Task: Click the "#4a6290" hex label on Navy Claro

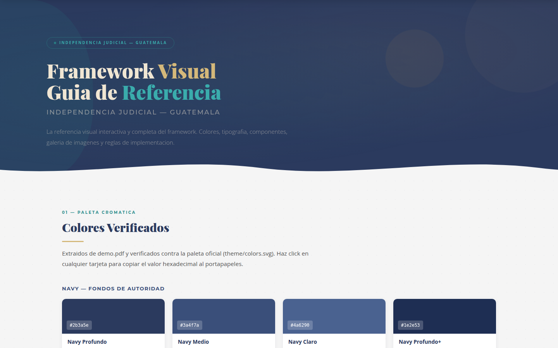Action: point(300,325)
